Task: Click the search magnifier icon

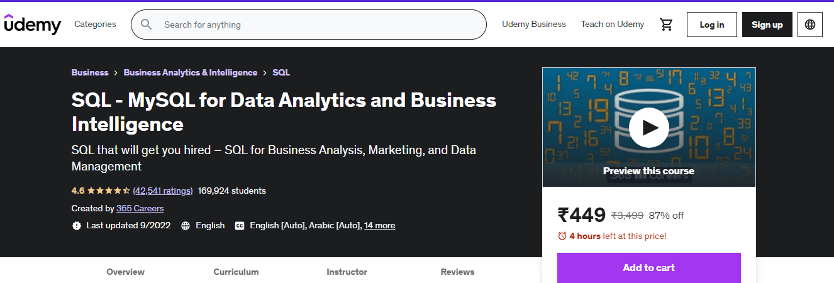Action: pos(147,25)
